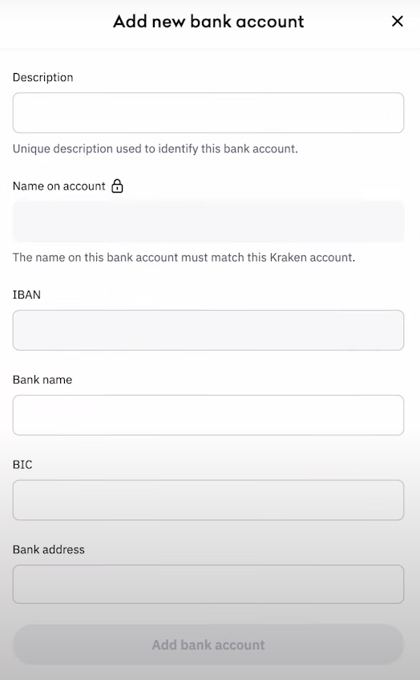This screenshot has width=420, height=680.
Task: Focus the Description input field
Action: click(x=208, y=112)
